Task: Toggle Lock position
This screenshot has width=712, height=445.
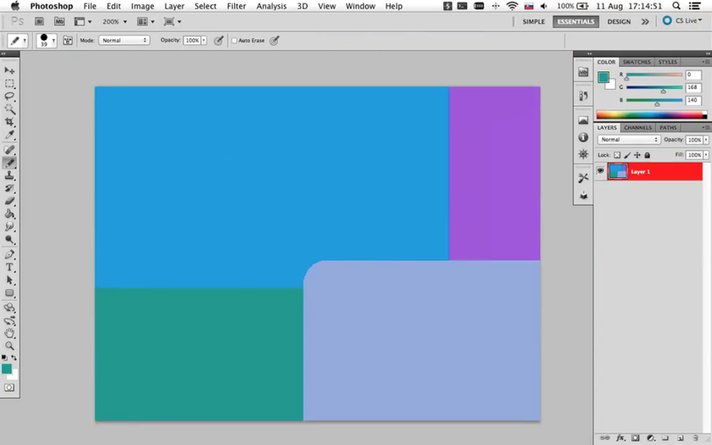Action: pyautogui.click(x=637, y=155)
